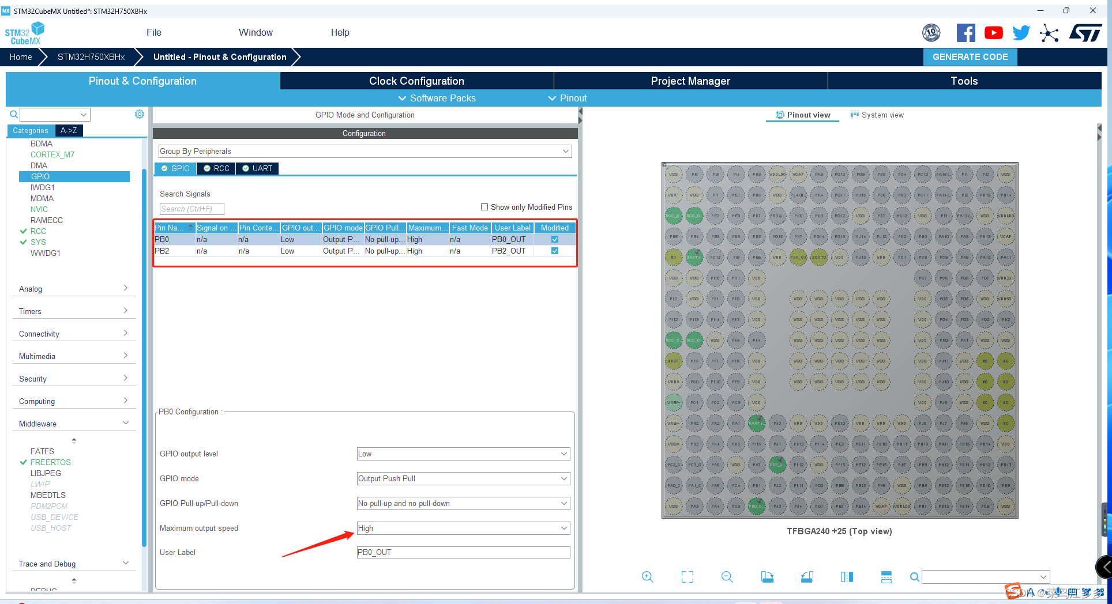
Task: Toggle Modified checkbox for PB0 row
Action: 555,239
